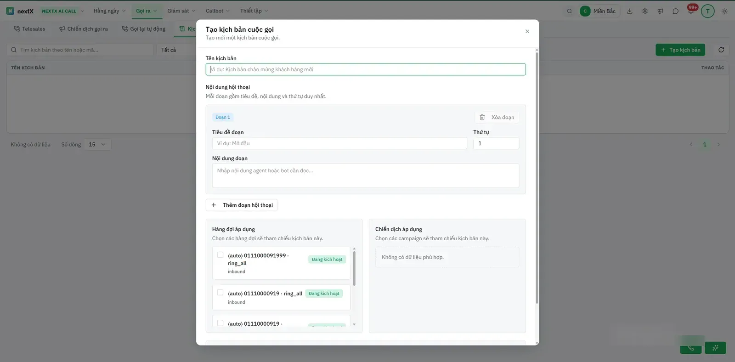Change rows per page dropdown showing 15

[x=97, y=145]
